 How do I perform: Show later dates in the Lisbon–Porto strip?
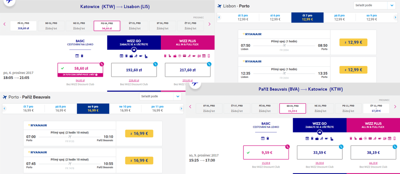pyautogui.click(x=395, y=17)
